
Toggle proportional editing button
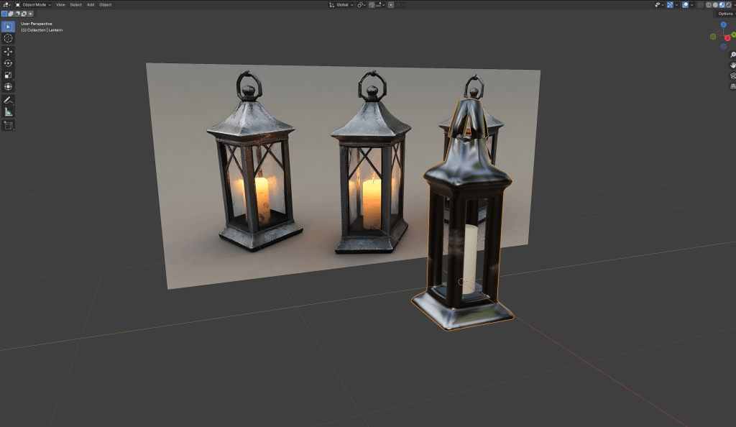(x=391, y=4)
